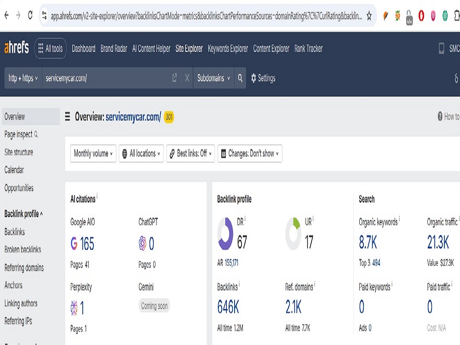Clear the target URL with X icon
Image resolution: width=460 pixels, height=345 pixels.
[187, 78]
